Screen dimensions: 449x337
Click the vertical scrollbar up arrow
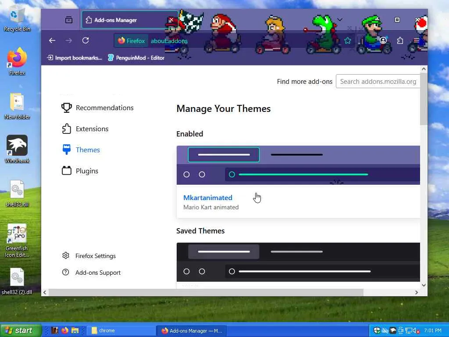[x=424, y=69]
